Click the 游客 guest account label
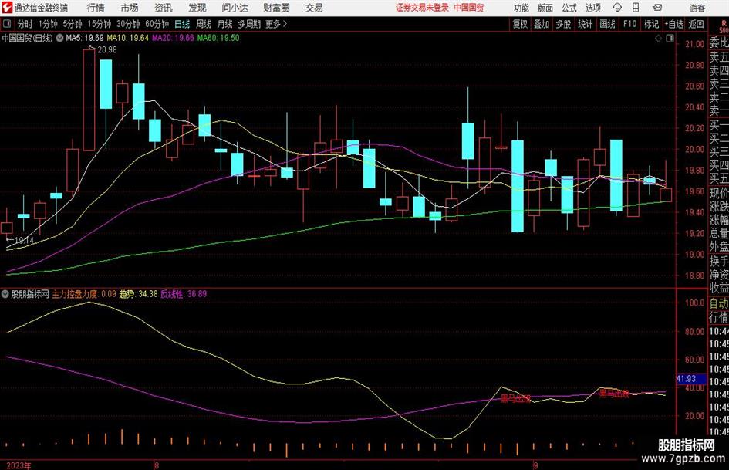The height and width of the screenshot is (470, 729). pos(697,8)
